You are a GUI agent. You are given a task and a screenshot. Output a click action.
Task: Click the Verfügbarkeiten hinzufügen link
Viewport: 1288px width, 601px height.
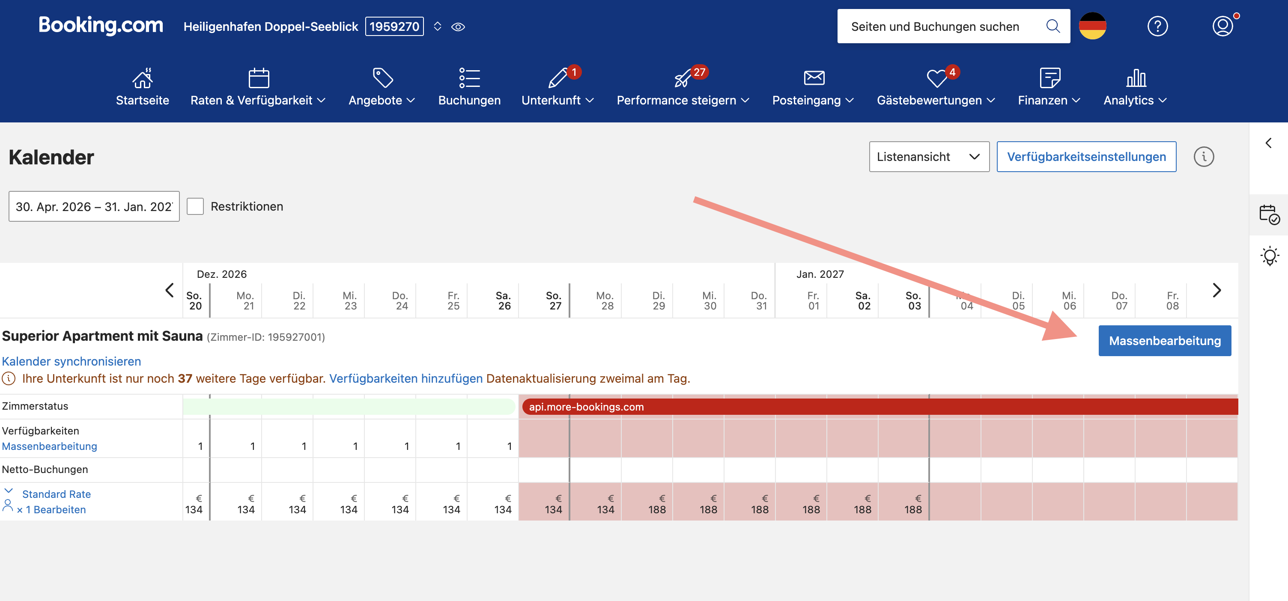tap(405, 378)
